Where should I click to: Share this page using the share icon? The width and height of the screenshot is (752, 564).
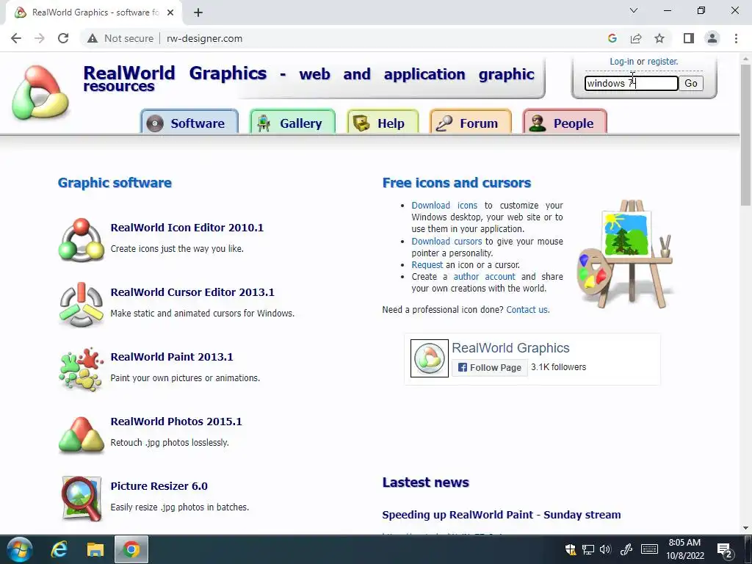[x=636, y=38]
